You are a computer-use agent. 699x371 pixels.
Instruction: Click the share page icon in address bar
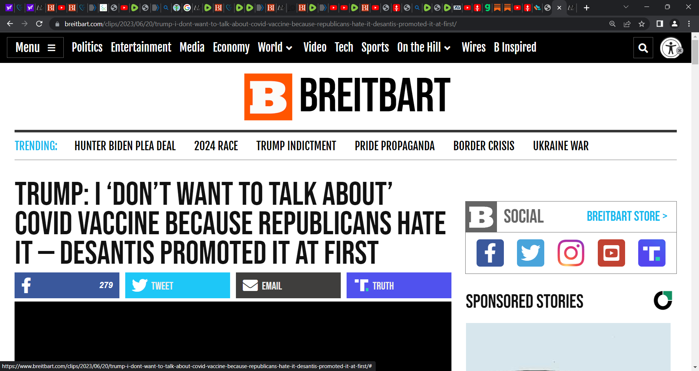(x=627, y=24)
